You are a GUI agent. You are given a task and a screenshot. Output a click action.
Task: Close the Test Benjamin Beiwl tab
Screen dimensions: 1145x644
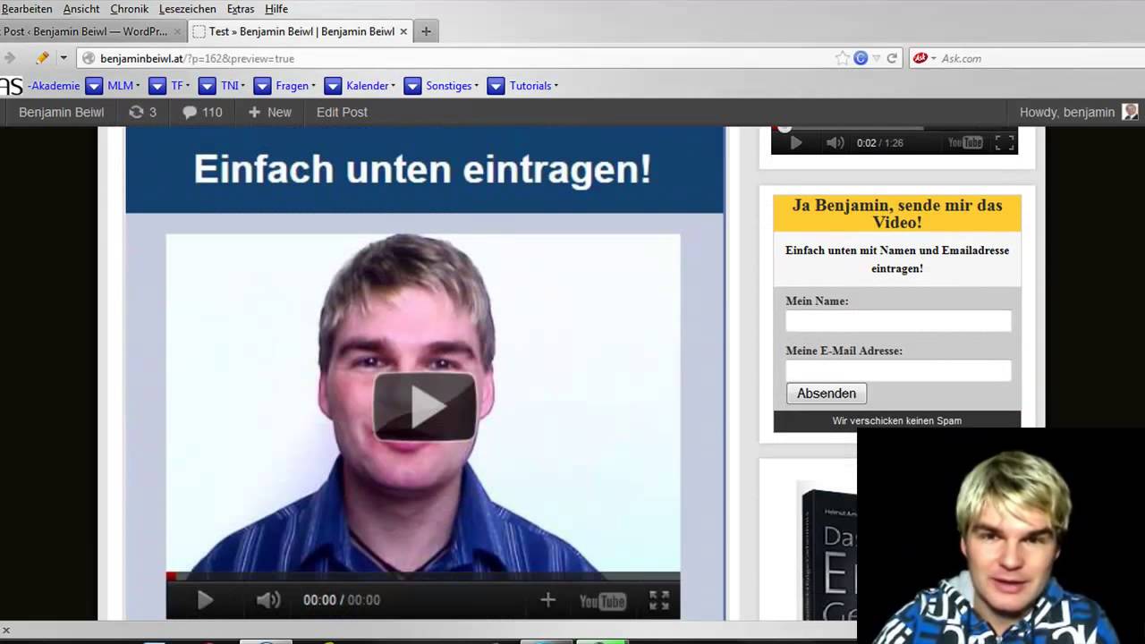tap(403, 31)
